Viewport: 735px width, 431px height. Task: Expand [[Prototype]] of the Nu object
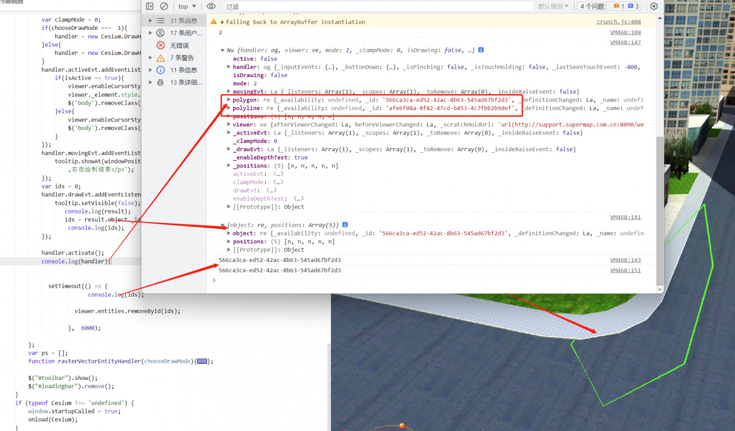229,207
